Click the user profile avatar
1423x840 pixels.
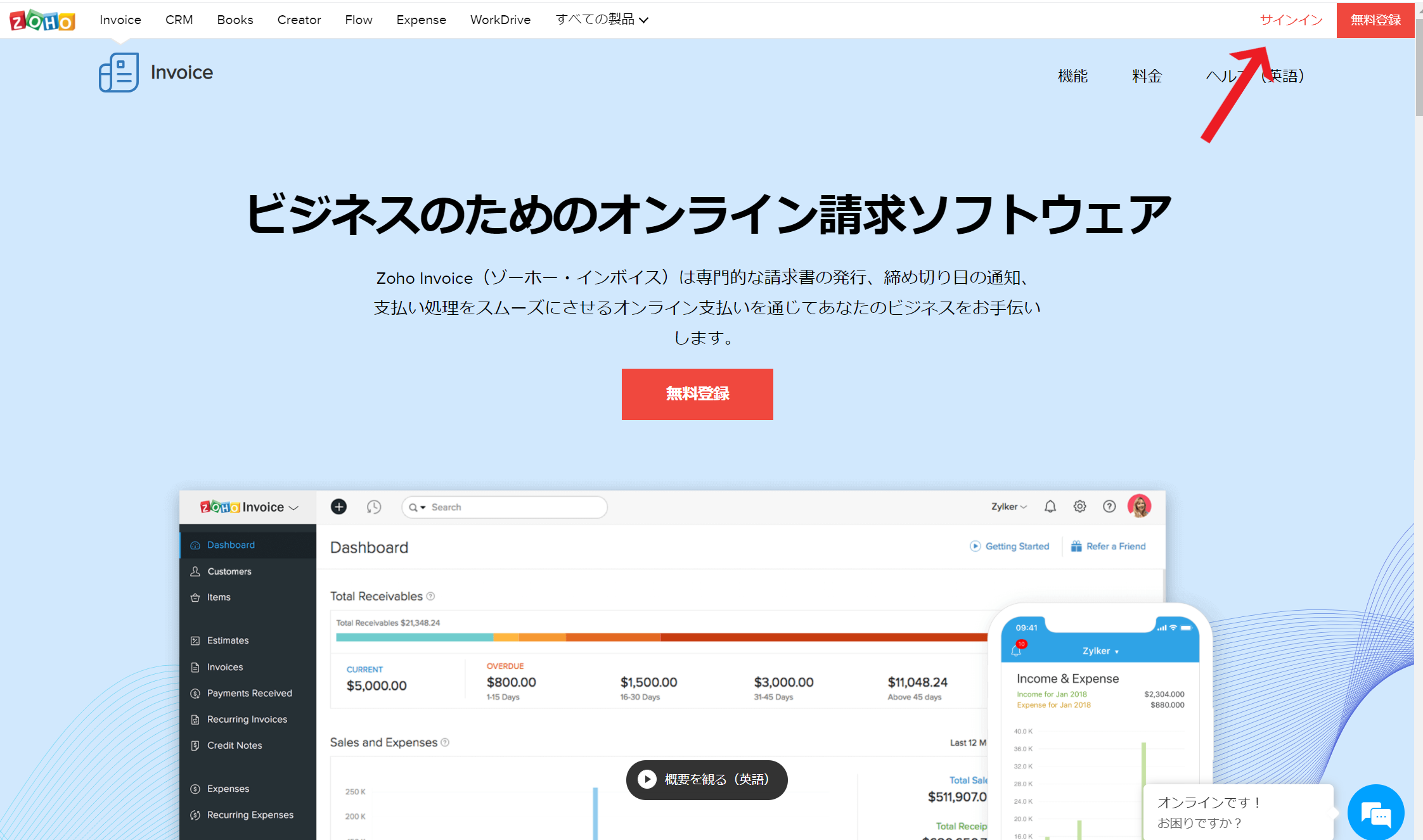[x=1139, y=506]
